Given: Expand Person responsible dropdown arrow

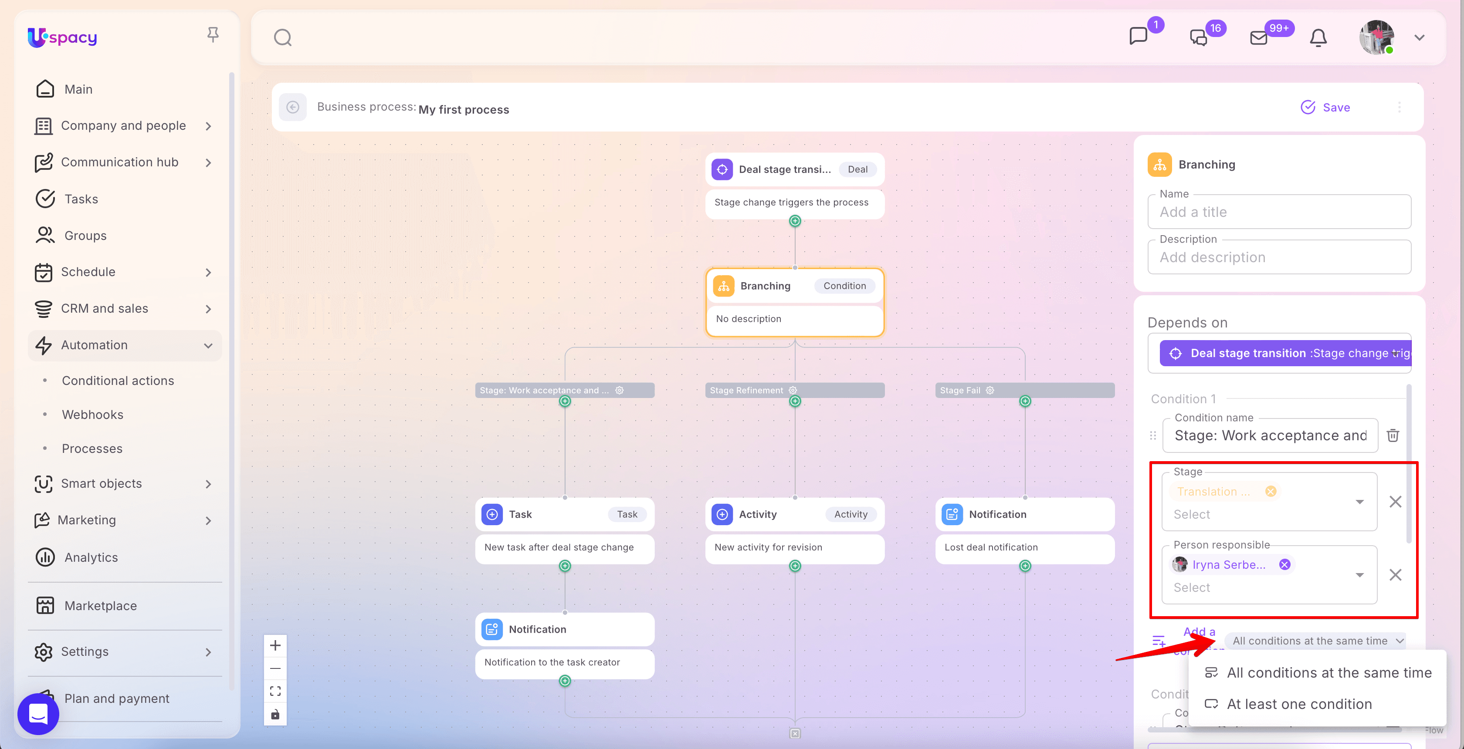Looking at the screenshot, I should click(x=1359, y=575).
